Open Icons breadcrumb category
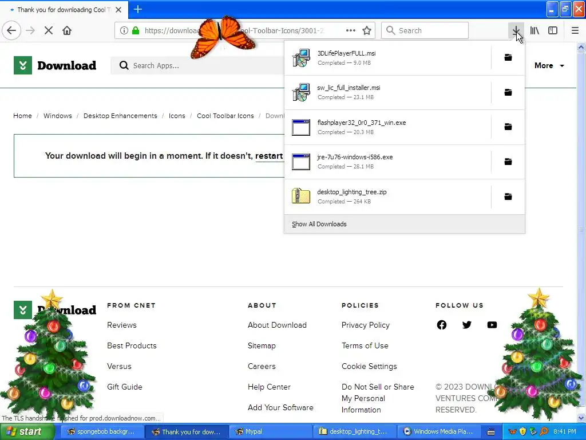Image resolution: width=586 pixels, height=440 pixels. pos(177,116)
